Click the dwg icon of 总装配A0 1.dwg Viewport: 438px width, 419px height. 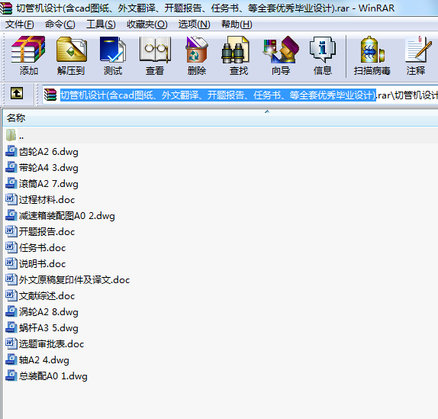(x=11, y=375)
